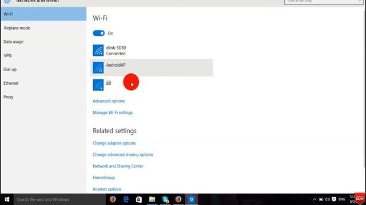
Task: Open Change advanced sharing options
Action: point(123,154)
